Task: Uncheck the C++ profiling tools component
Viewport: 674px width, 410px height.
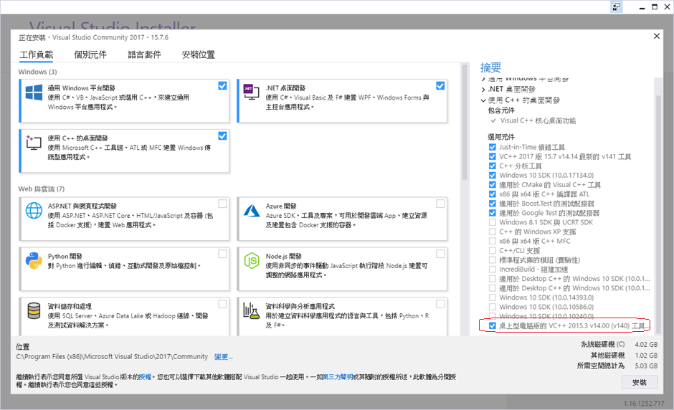Action: pos(492,166)
